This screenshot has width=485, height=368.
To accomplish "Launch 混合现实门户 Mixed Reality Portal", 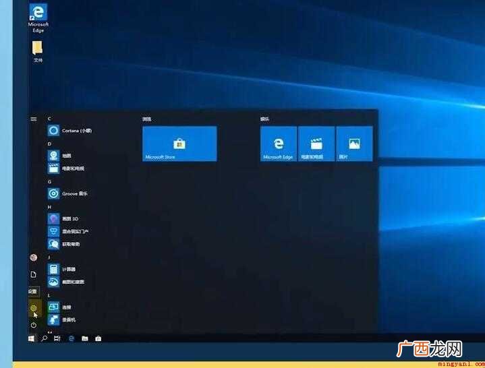I will point(68,231).
